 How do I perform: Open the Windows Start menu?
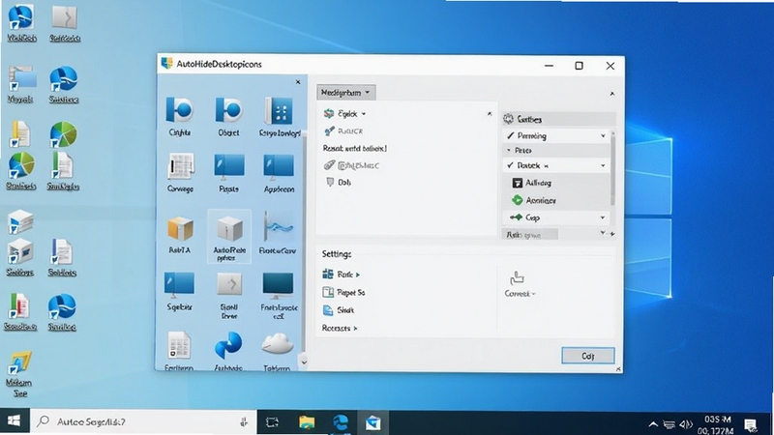[x=14, y=421]
